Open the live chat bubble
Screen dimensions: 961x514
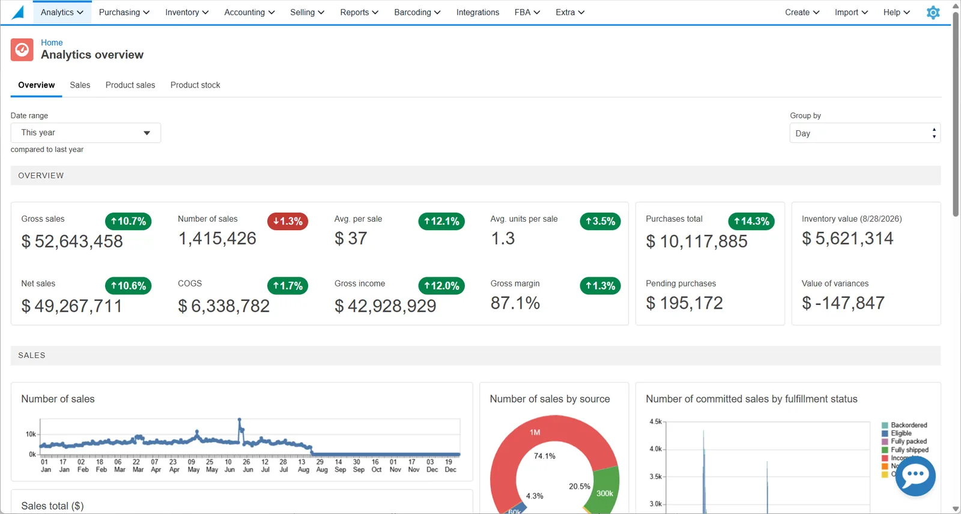(915, 476)
